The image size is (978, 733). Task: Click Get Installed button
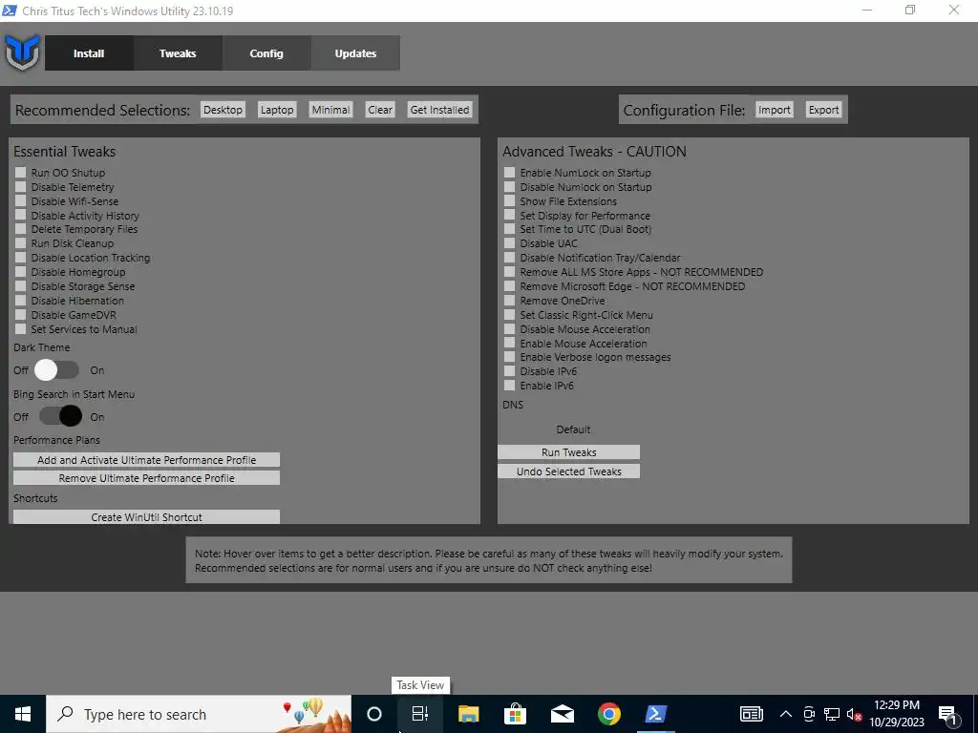[439, 110]
